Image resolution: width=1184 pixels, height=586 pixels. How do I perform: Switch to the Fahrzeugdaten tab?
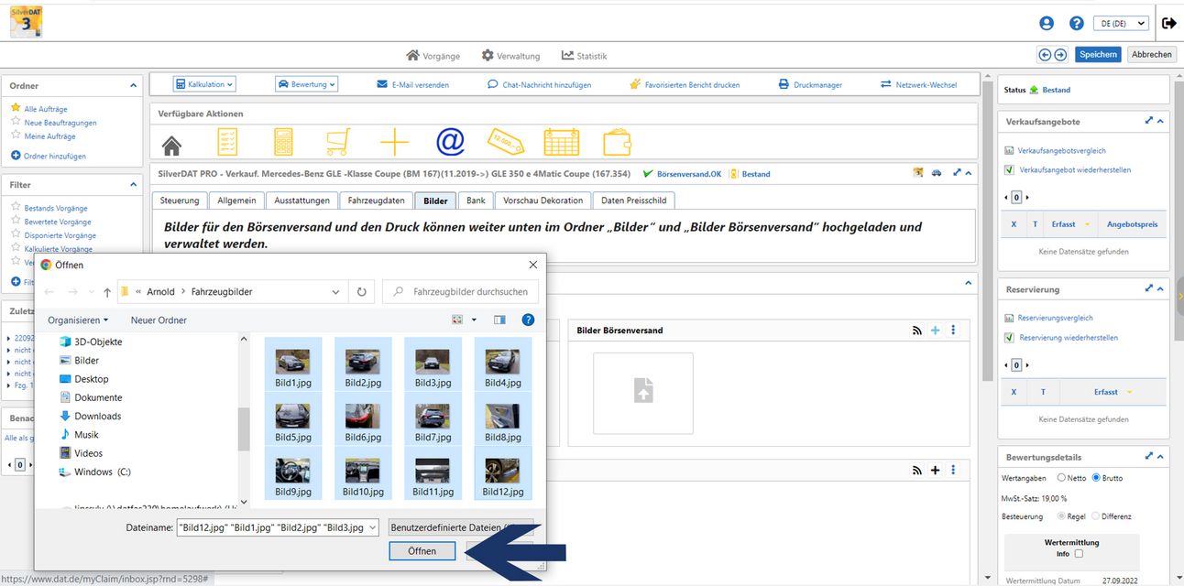[x=376, y=201]
